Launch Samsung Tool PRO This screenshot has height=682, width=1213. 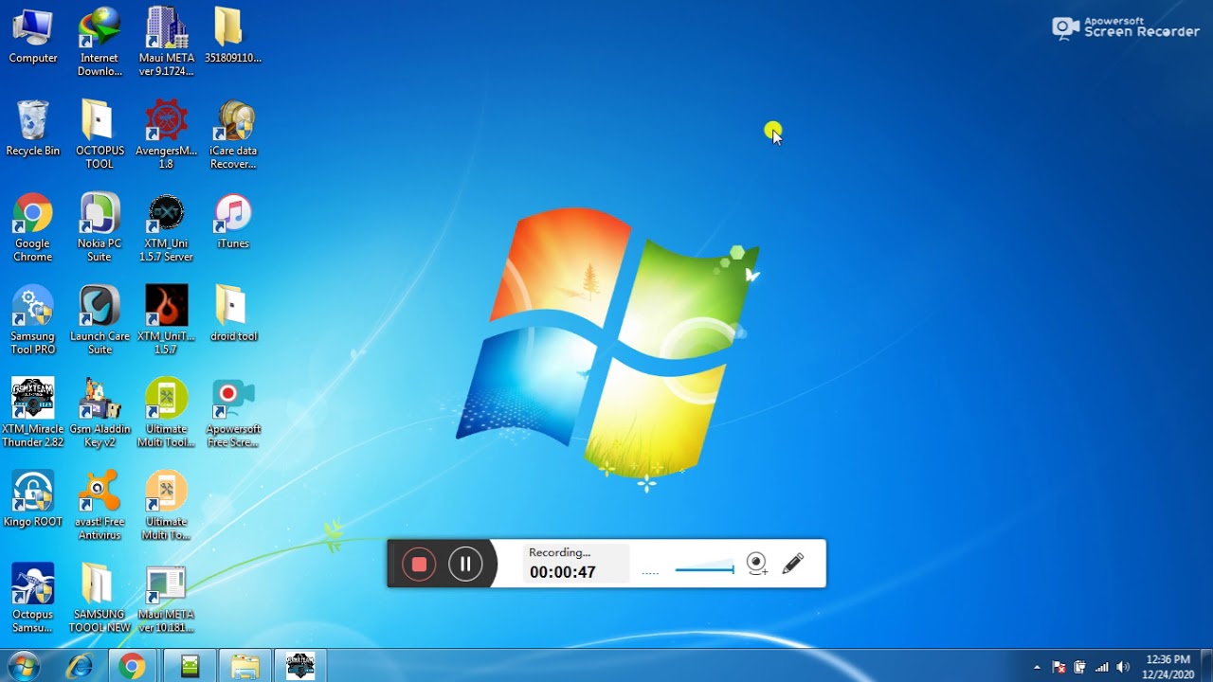[x=33, y=320]
